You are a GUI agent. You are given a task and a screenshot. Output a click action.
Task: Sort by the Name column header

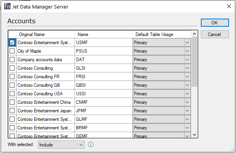(x=104, y=34)
